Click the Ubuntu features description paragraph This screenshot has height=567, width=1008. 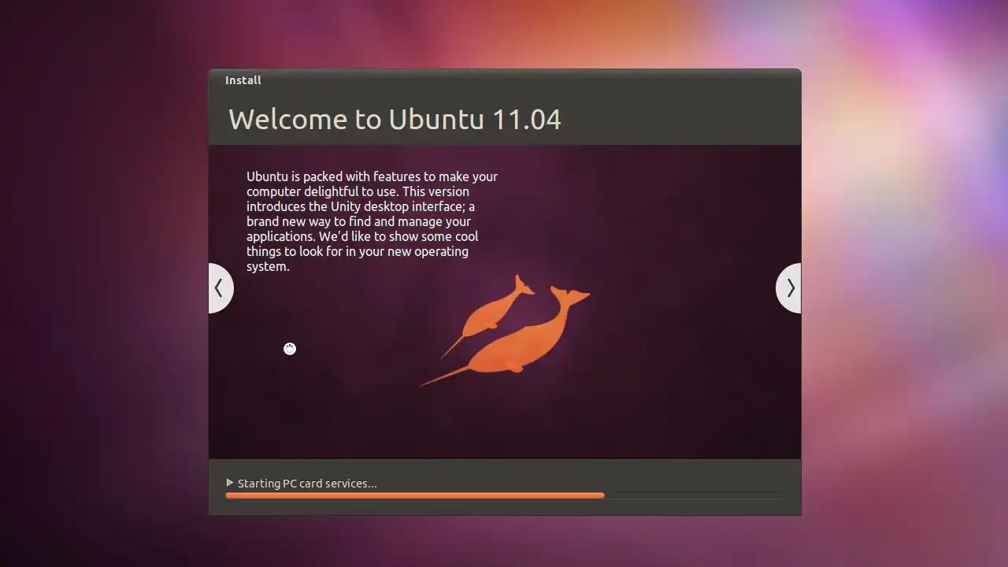point(372,221)
